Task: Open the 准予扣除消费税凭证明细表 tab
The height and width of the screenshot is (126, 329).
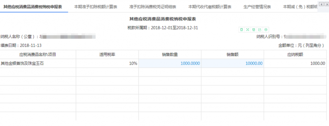Action: point(153,7)
